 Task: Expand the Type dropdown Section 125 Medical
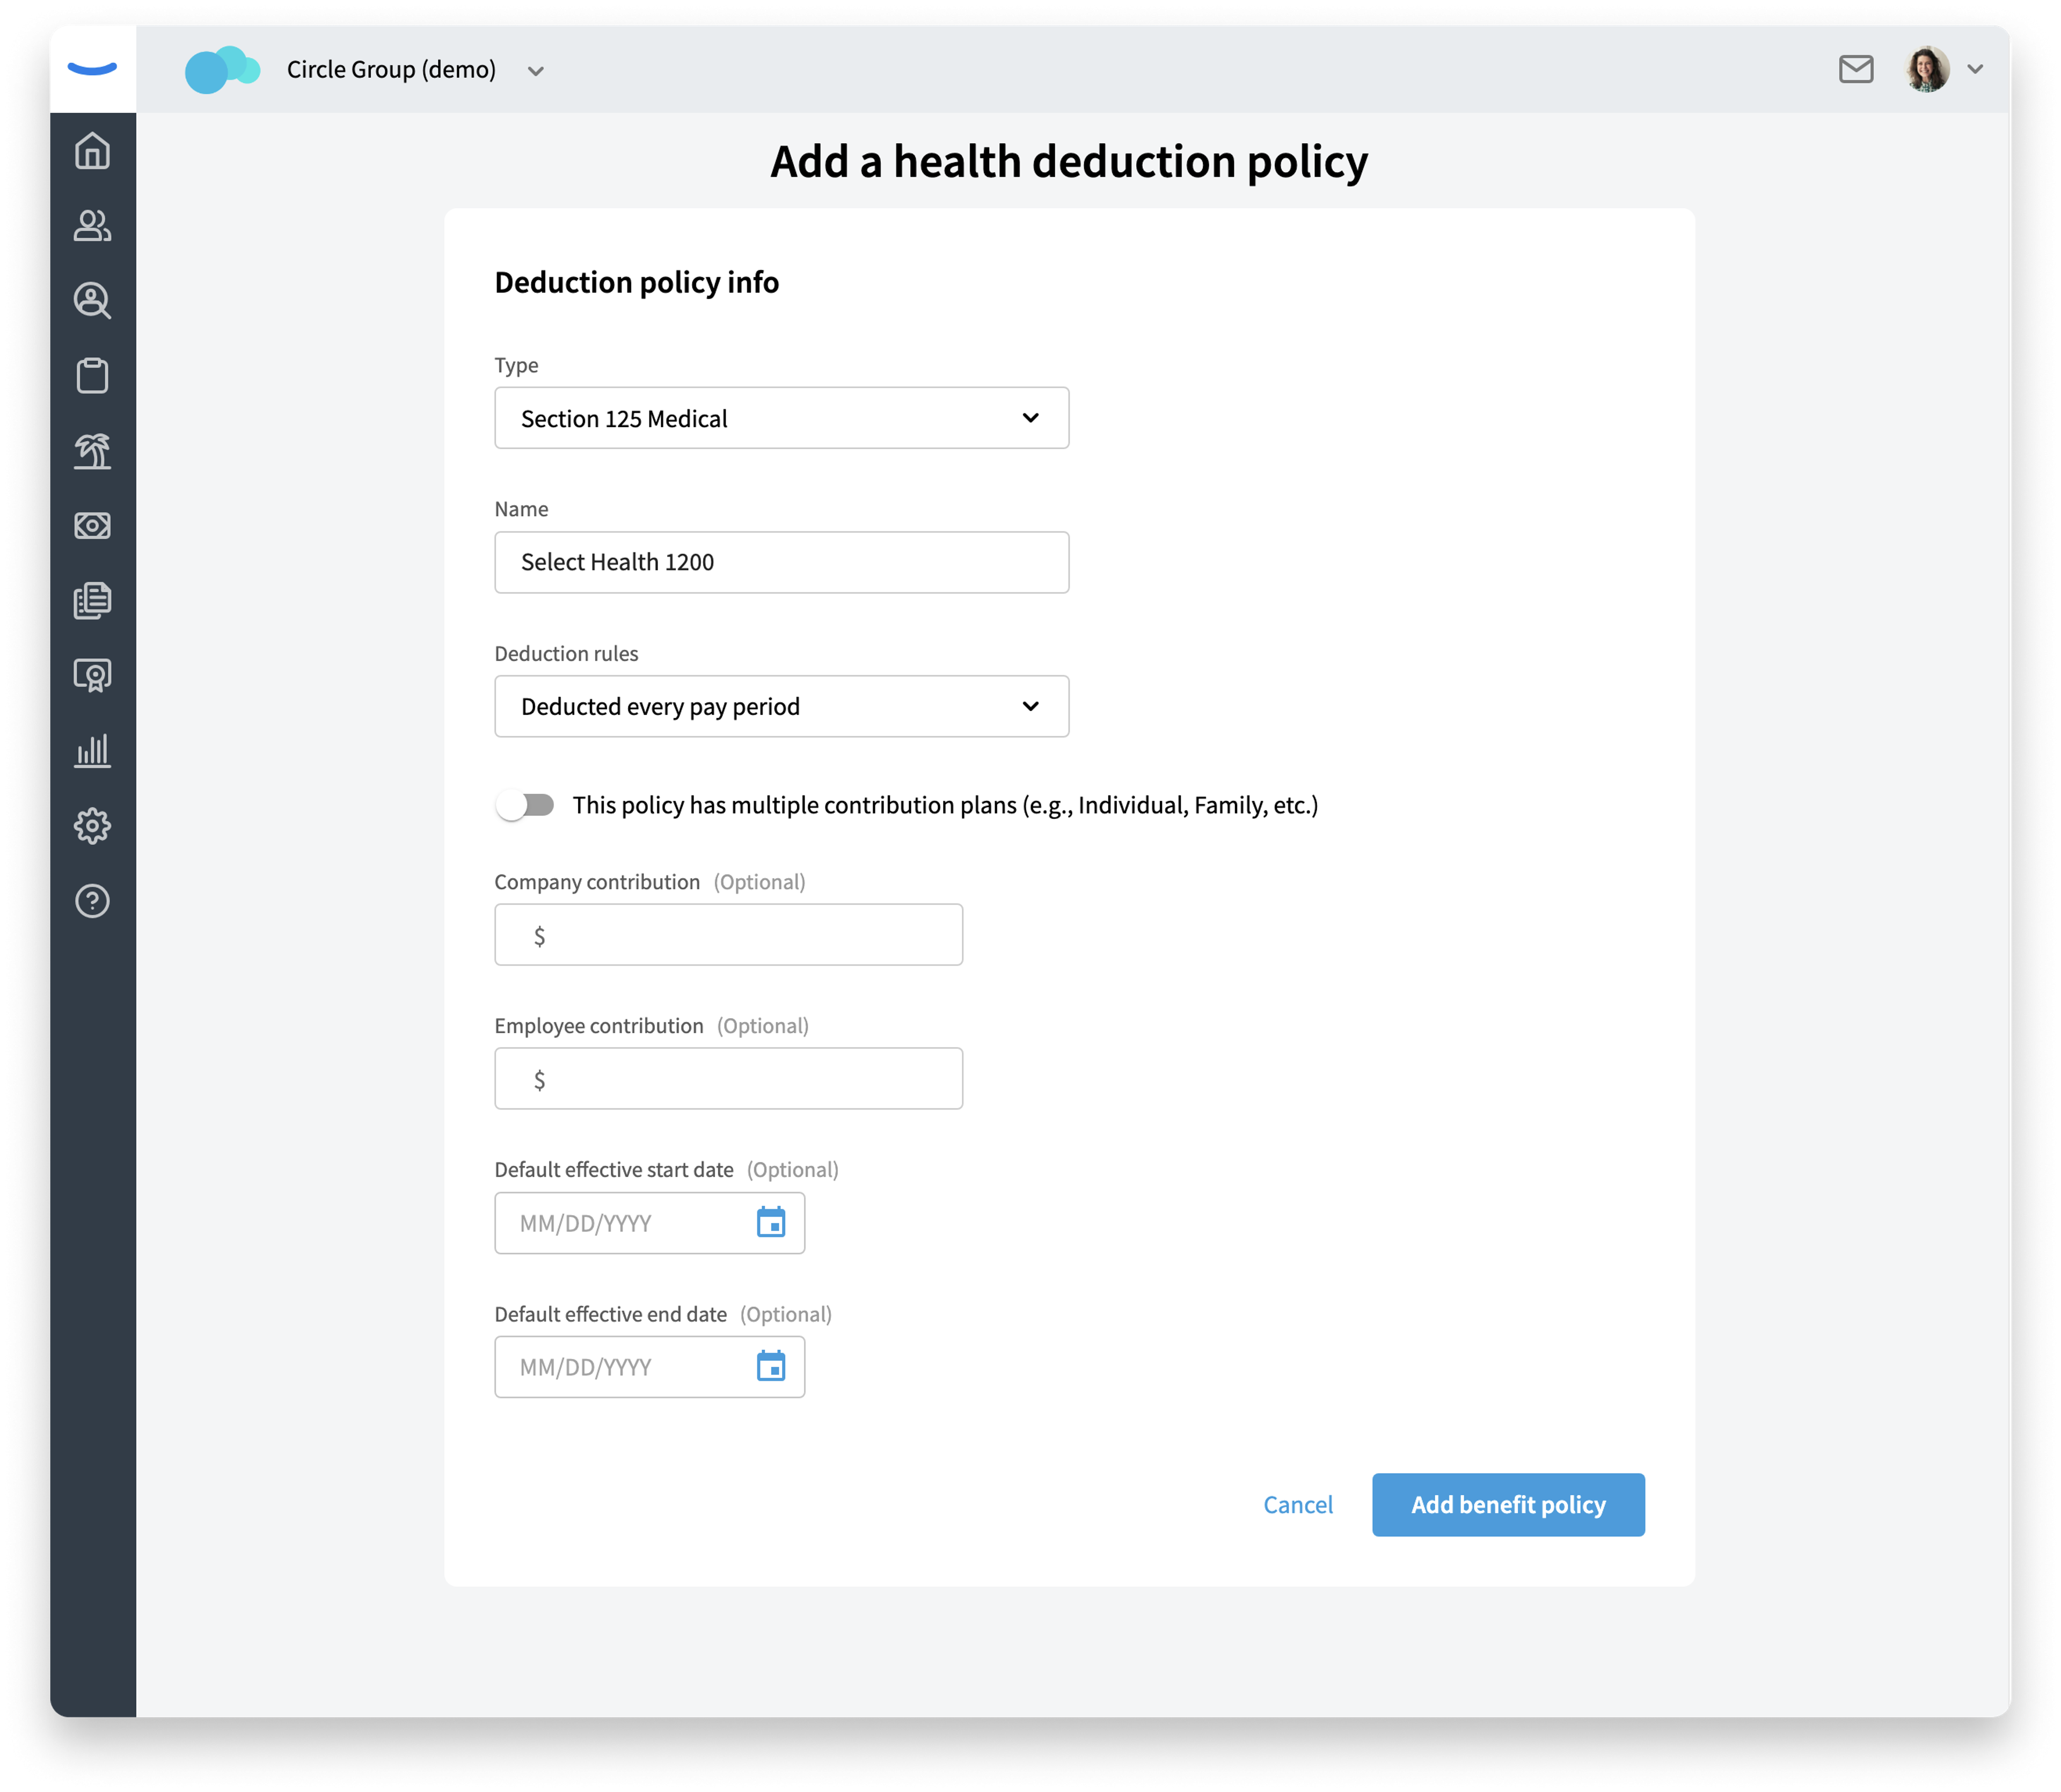tap(781, 418)
